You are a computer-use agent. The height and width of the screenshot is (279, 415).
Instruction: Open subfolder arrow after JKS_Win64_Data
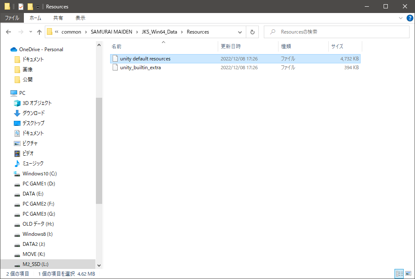[182, 32]
